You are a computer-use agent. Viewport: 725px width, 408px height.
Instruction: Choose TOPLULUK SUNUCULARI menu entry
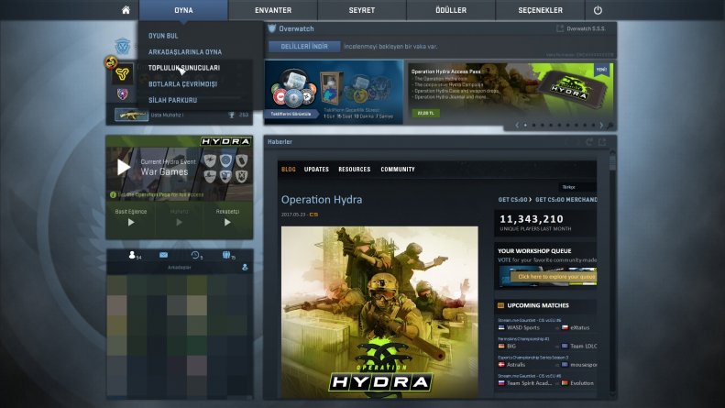(x=184, y=68)
